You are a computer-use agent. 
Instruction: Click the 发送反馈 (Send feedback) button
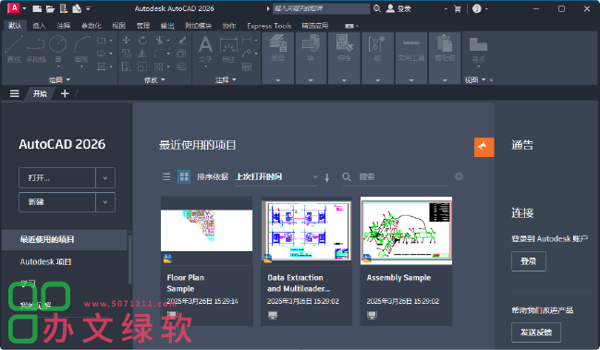(536, 332)
